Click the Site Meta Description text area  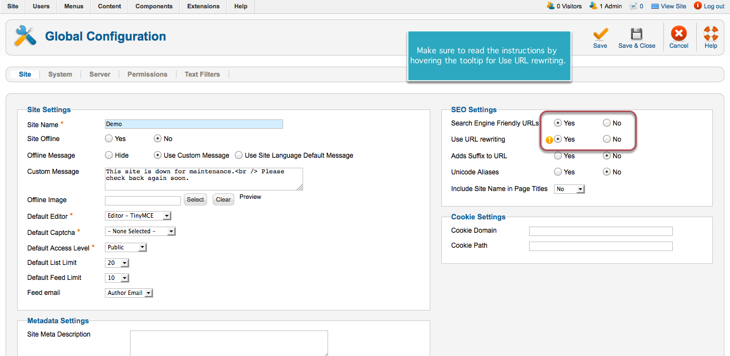click(229, 343)
